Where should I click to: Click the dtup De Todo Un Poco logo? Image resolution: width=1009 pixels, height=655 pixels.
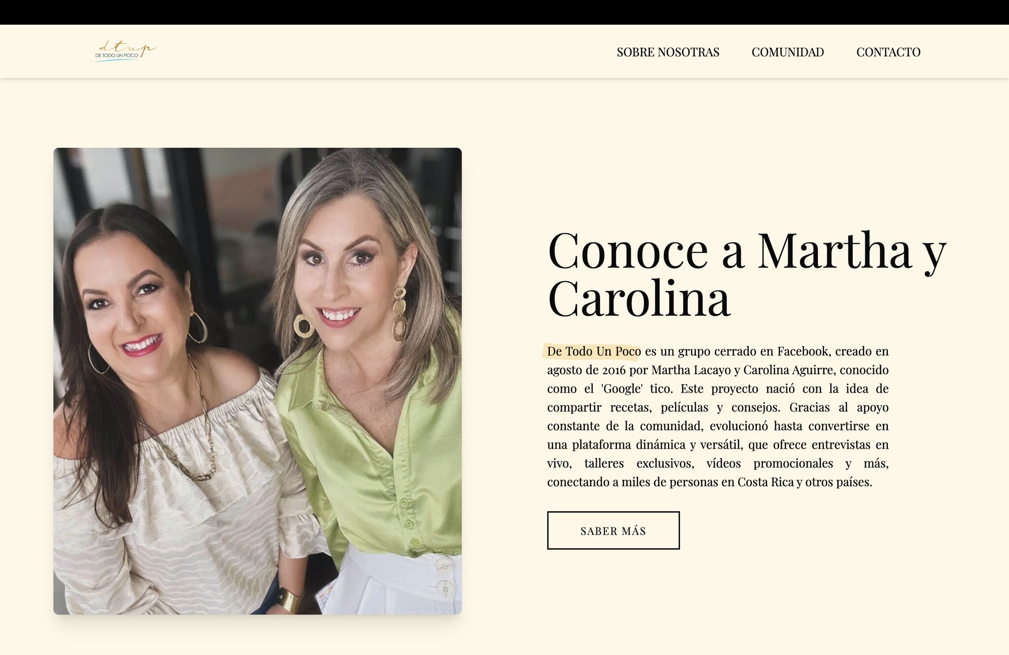pos(125,51)
